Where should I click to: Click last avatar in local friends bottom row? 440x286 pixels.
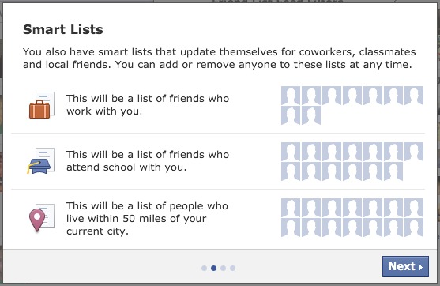coord(414,228)
